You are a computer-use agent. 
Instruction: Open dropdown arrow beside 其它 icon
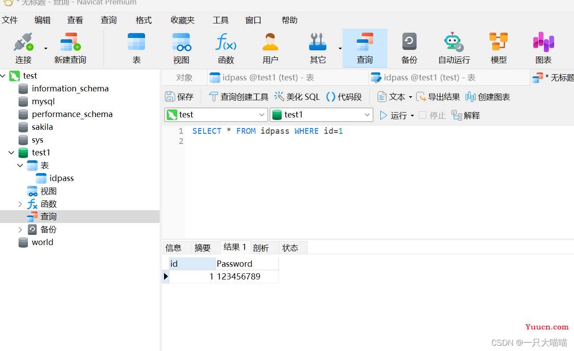pos(340,48)
